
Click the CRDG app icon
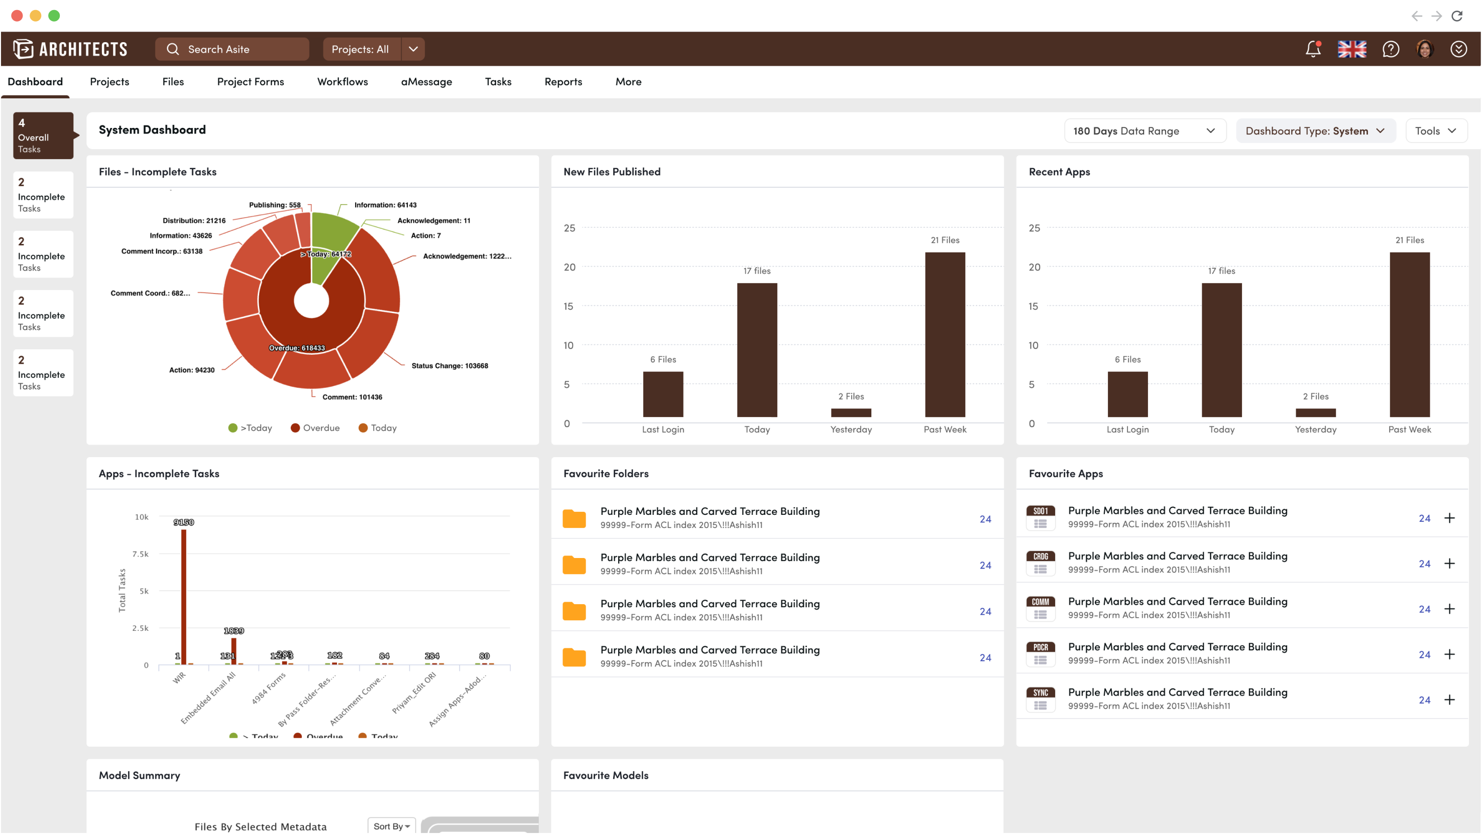pyautogui.click(x=1041, y=564)
